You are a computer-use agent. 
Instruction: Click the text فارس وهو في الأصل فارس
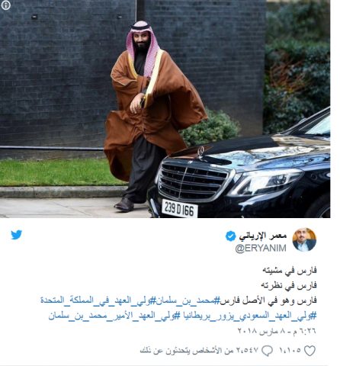268,300
